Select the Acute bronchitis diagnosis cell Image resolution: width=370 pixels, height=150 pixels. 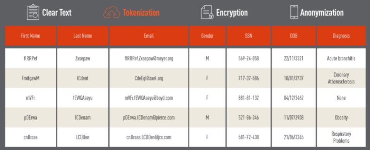coord(341,58)
